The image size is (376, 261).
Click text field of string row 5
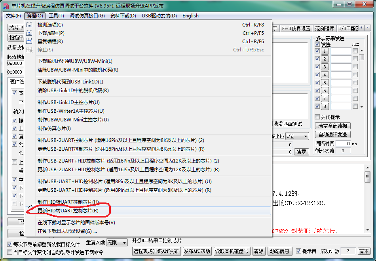341,83
